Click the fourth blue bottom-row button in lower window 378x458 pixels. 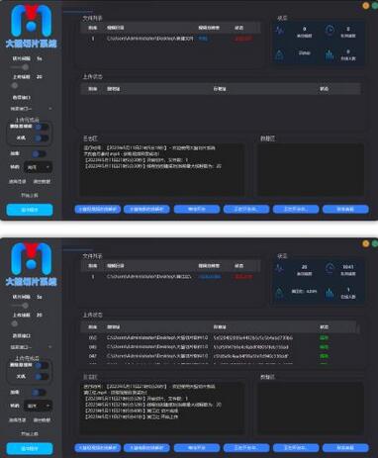point(246,447)
